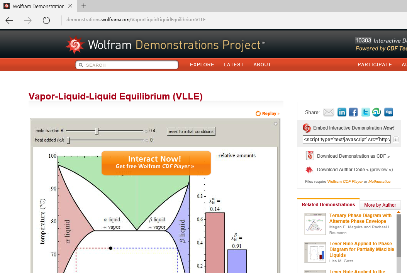Share on Facebook
The height and width of the screenshot is (273, 407).
[353, 112]
